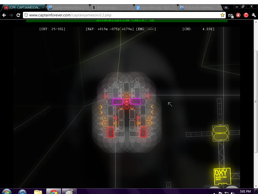The image size is (258, 194).
Task: Select the left magenta ship module
Action: [x=118, y=102]
